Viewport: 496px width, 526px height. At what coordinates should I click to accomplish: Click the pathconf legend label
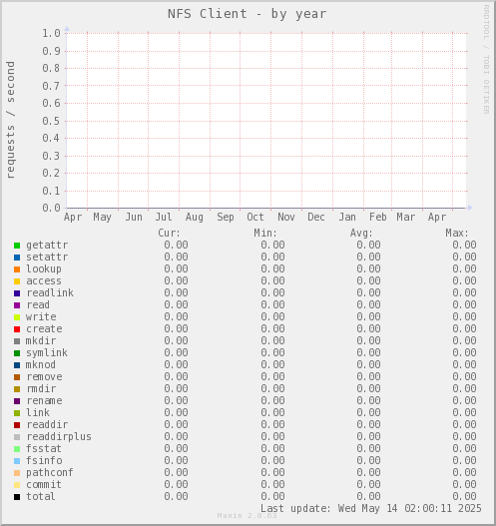pyautogui.click(x=50, y=473)
